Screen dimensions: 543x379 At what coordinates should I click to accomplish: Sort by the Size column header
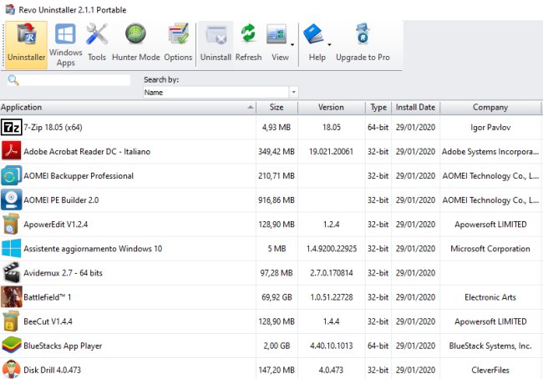coord(277,108)
